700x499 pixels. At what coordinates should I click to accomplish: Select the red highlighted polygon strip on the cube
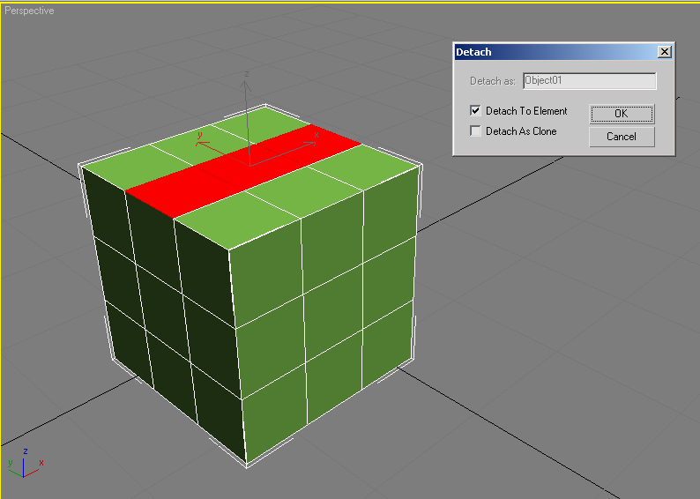[243, 172]
